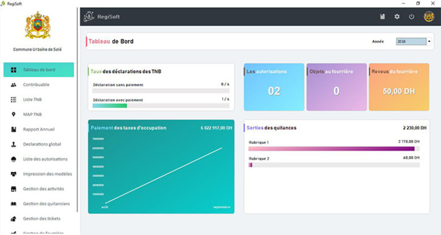Image resolution: width=441 pixels, height=235 pixels.
Task: Expand the Année dropdown arrow
Action: (x=429, y=42)
